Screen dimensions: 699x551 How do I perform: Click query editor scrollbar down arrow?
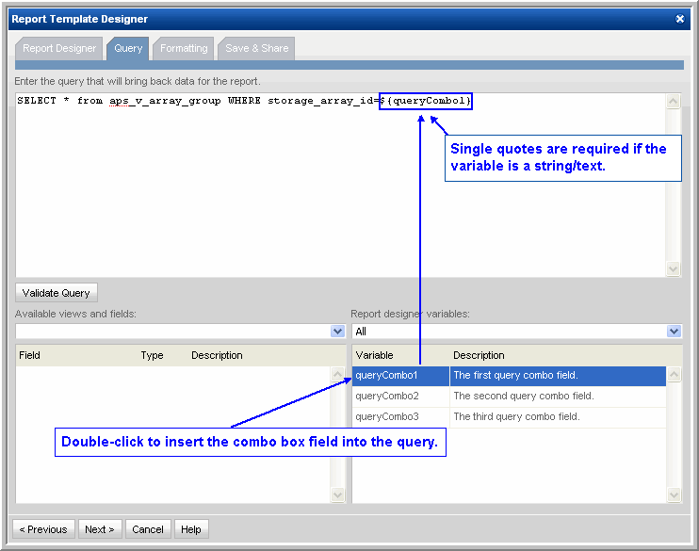pyautogui.click(x=673, y=268)
